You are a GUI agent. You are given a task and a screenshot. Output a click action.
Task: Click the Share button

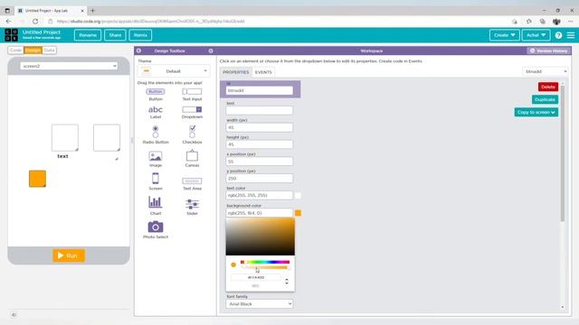pyautogui.click(x=115, y=35)
